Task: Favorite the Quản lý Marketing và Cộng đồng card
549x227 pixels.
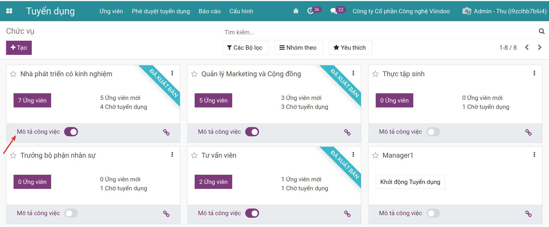Action: (x=194, y=74)
